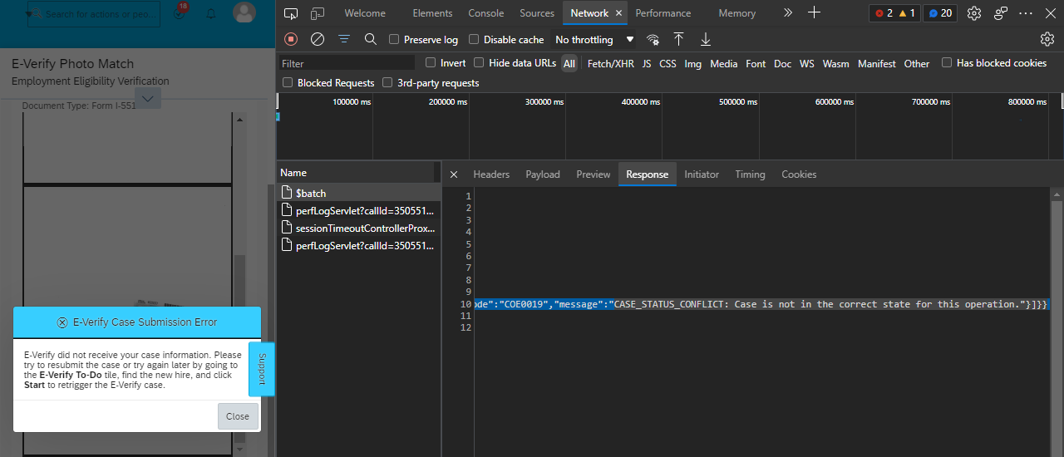Close the Network tab x
The width and height of the screenshot is (1064, 457).
618,13
